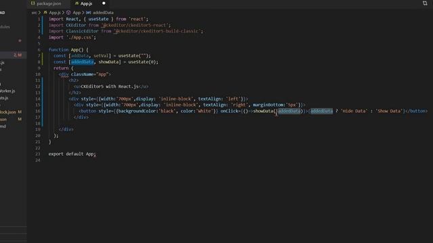
Task: Click the 'CKEditor' import name on line 2
Action: point(76,25)
